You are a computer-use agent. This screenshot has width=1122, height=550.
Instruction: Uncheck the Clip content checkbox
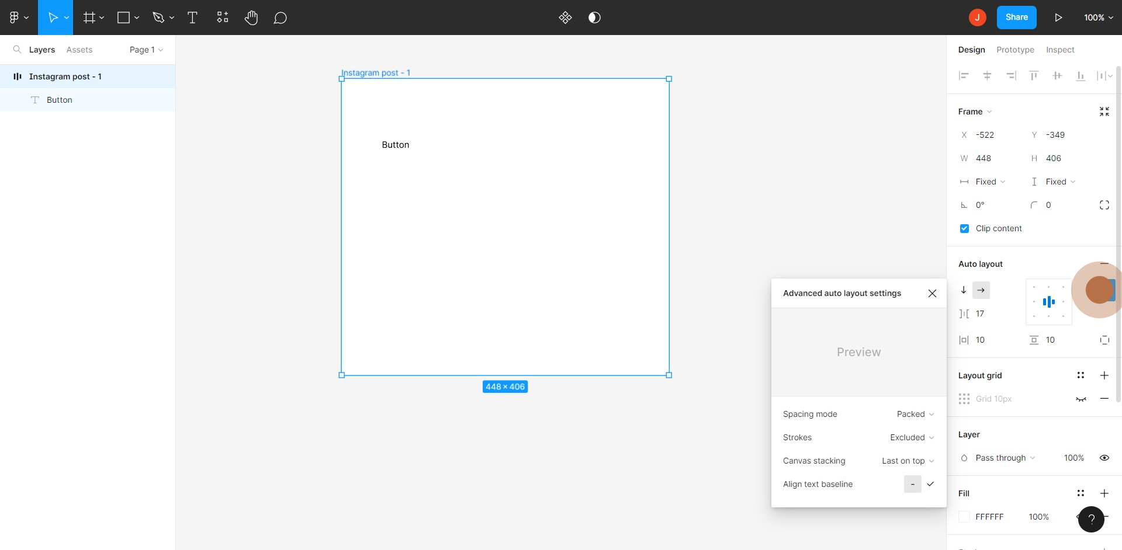coord(964,228)
